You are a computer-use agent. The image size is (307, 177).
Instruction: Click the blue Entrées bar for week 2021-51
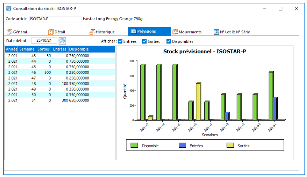coord(275,109)
